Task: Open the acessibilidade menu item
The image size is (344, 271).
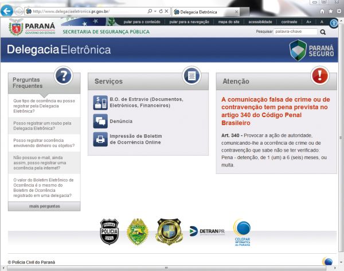Action: [260, 22]
